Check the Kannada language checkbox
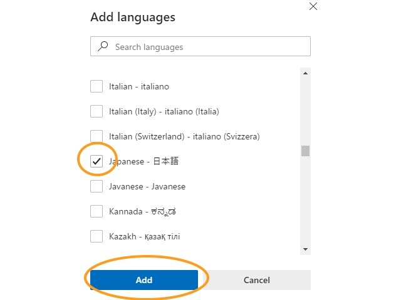This screenshot has height=300, width=401. tap(96, 211)
